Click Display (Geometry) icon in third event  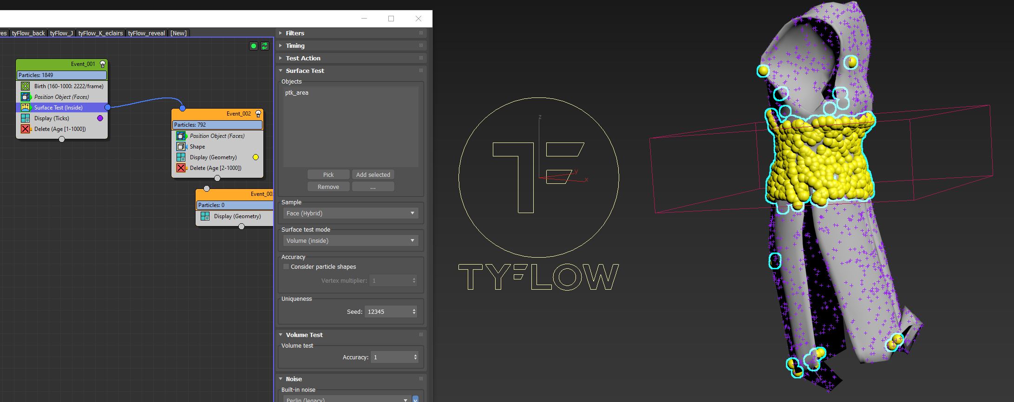pyautogui.click(x=205, y=216)
